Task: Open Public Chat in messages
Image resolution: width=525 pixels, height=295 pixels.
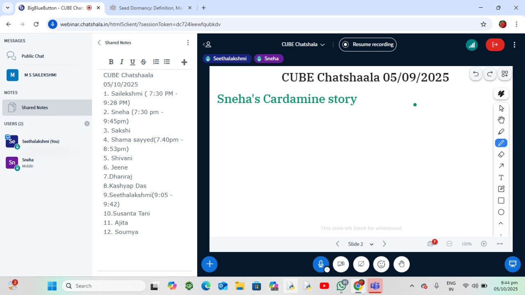Action: (x=33, y=56)
